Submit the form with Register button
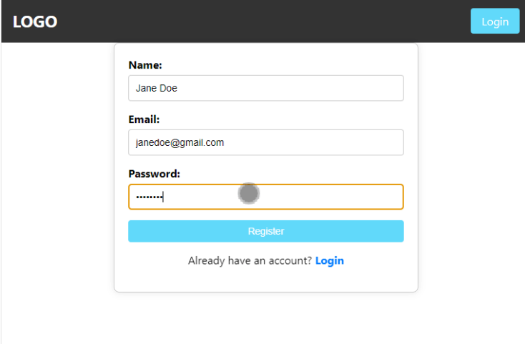Image resolution: width=525 pixels, height=344 pixels. [266, 231]
